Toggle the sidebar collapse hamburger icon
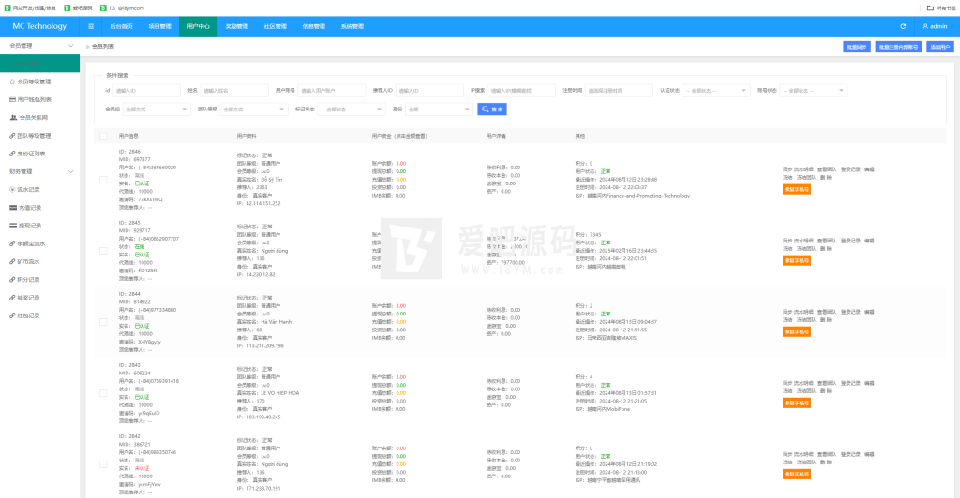Screen dimensions: 960x498 pyautogui.click(x=91, y=26)
